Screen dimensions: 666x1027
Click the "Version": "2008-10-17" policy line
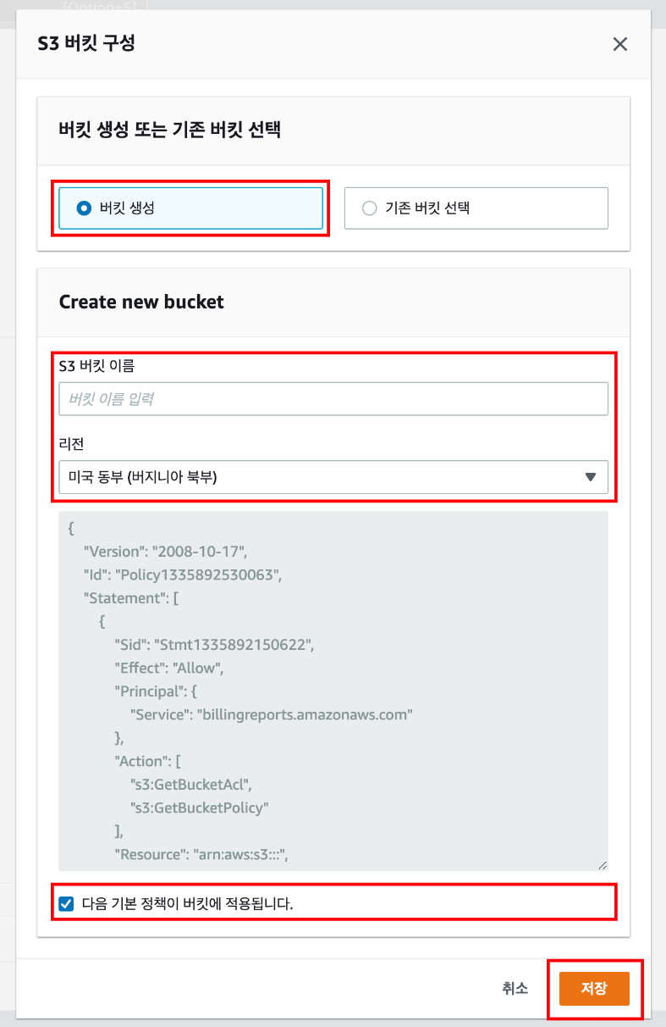point(164,552)
